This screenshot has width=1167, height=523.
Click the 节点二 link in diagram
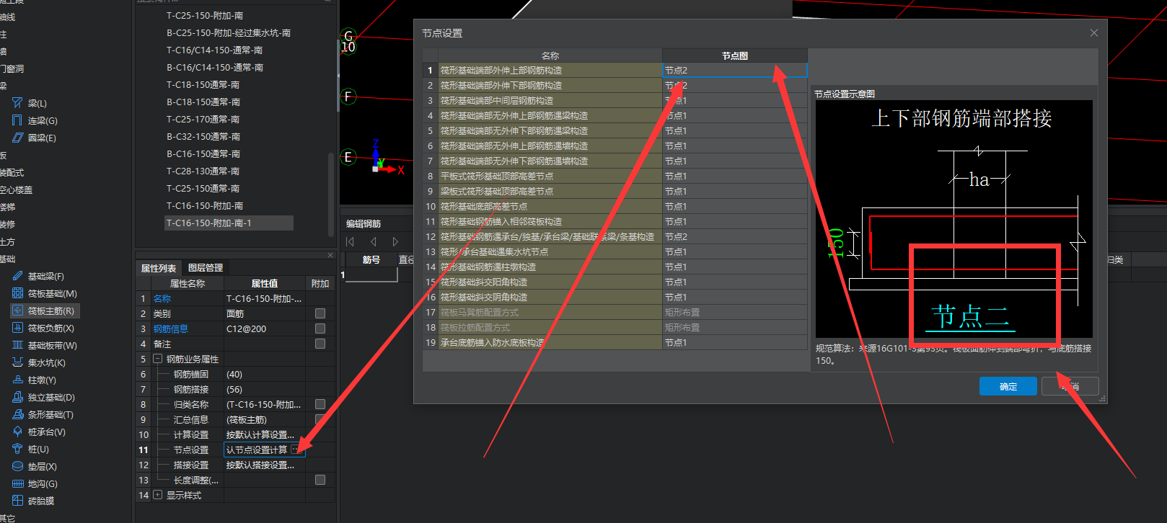970,316
